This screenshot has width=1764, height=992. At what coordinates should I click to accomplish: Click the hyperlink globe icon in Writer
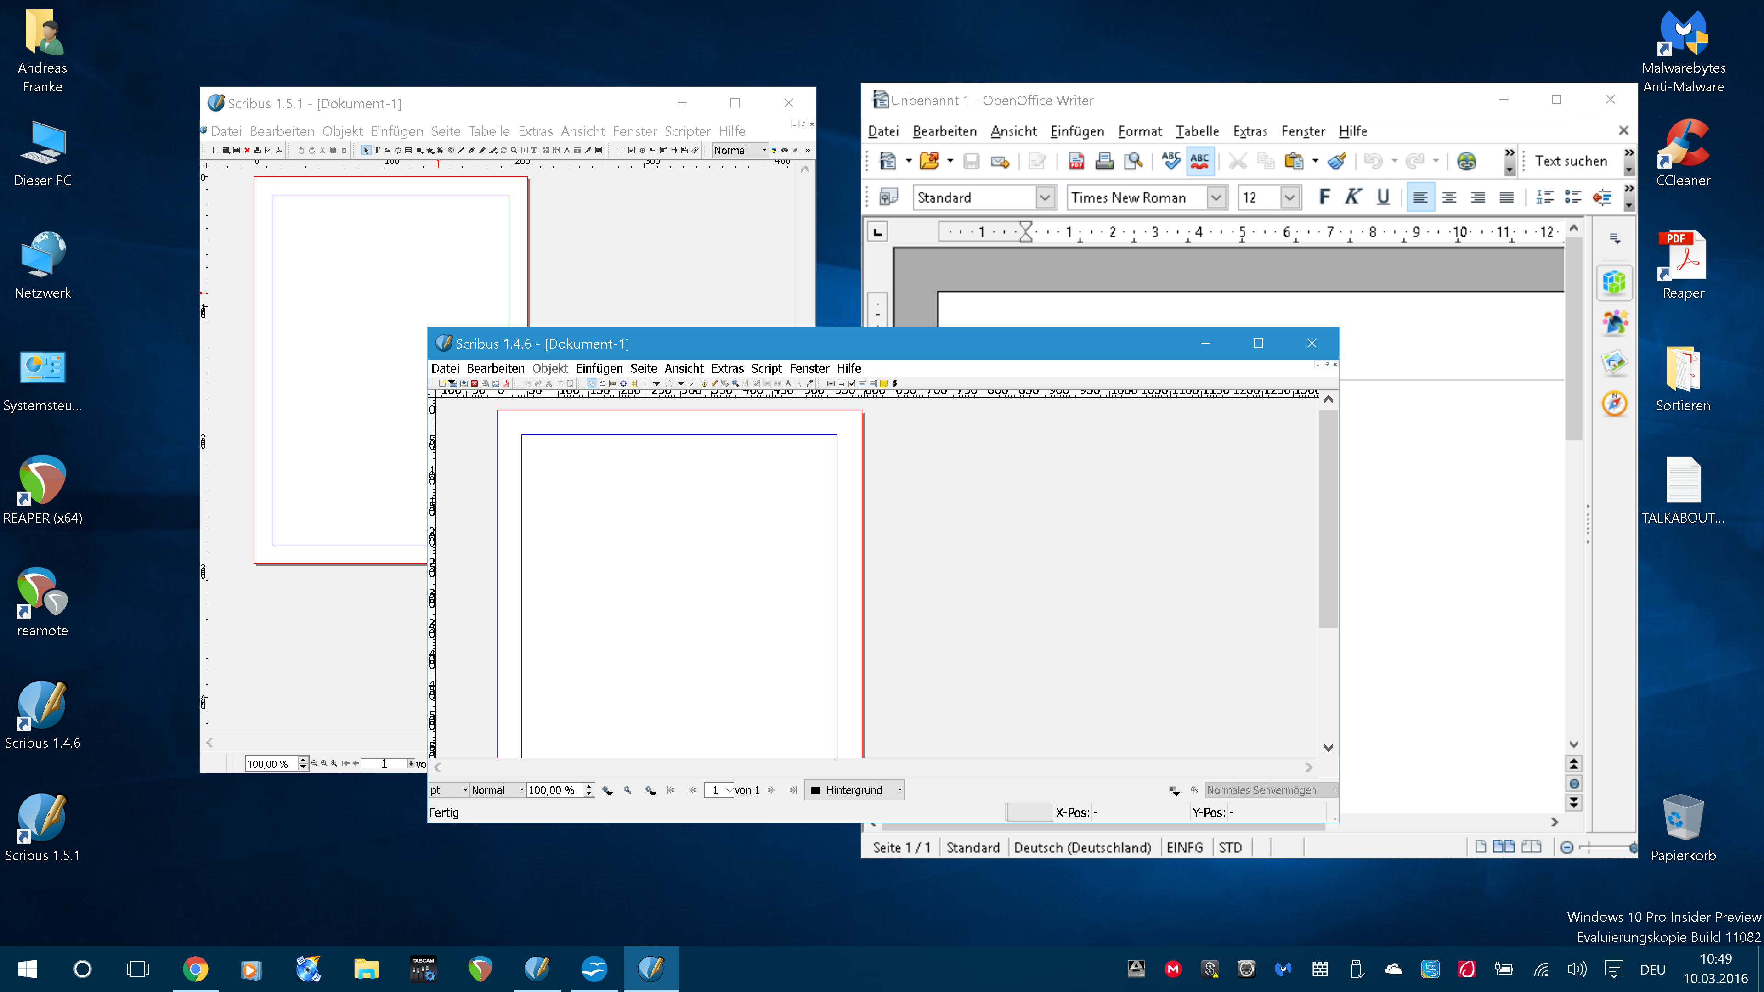pos(1466,161)
